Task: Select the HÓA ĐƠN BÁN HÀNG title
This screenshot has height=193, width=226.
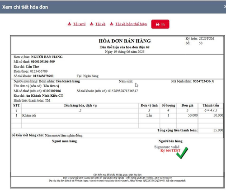Action: (x=125, y=41)
